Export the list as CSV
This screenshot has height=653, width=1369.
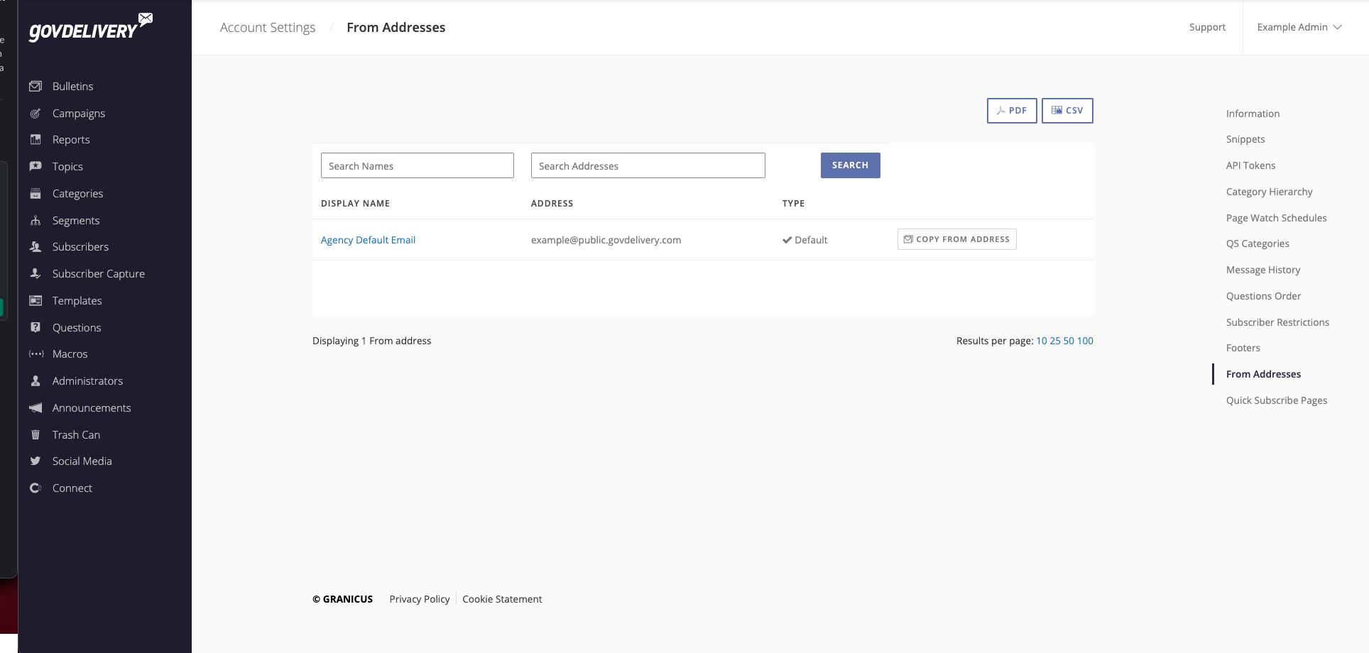tap(1067, 111)
